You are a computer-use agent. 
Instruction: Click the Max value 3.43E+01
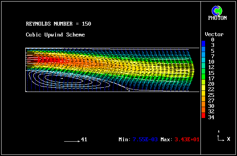point(187,139)
